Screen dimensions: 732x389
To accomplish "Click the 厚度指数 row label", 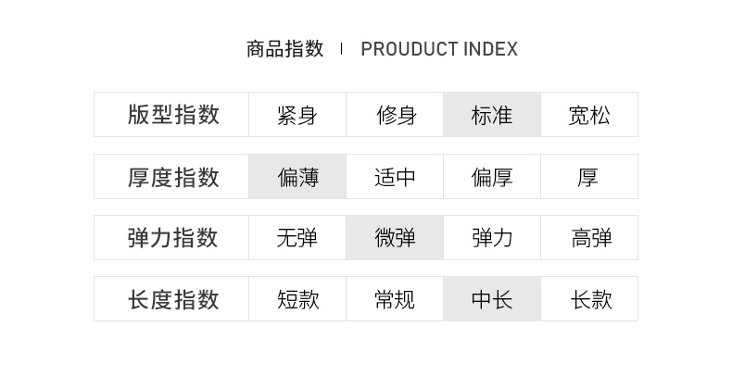I will pyautogui.click(x=172, y=177).
